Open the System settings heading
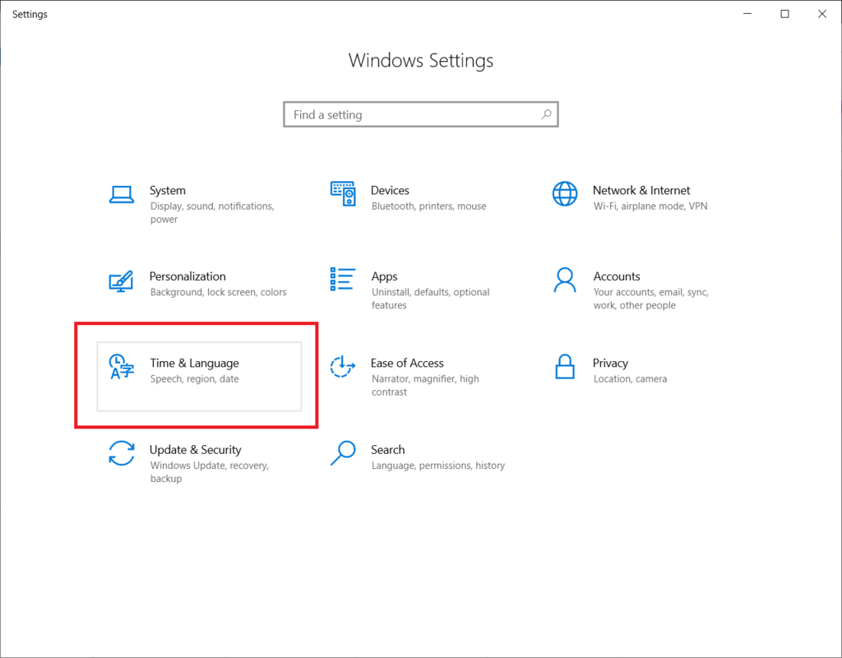Viewport: 842px width, 658px height. tap(168, 190)
